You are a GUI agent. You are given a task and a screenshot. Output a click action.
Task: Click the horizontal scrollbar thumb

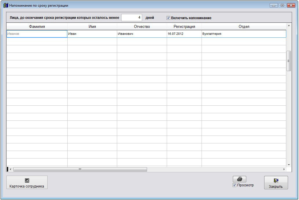[x=80, y=169]
